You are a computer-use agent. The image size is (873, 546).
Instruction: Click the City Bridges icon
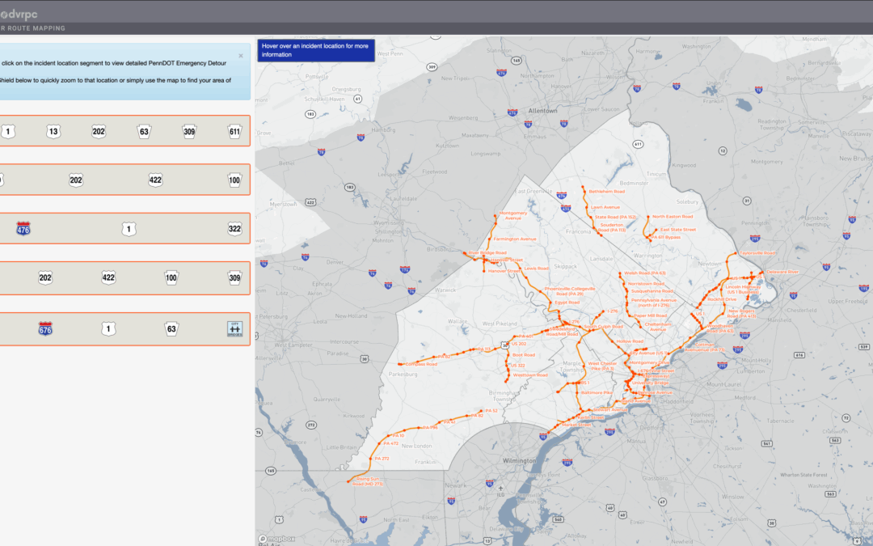(234, 328)
